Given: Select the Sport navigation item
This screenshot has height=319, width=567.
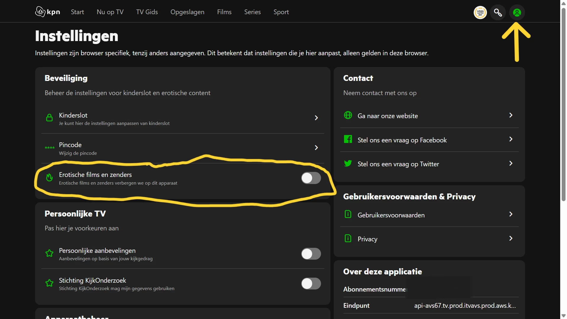Looking at the screenshot, I should pyautogui.click(x=281, y=12).
